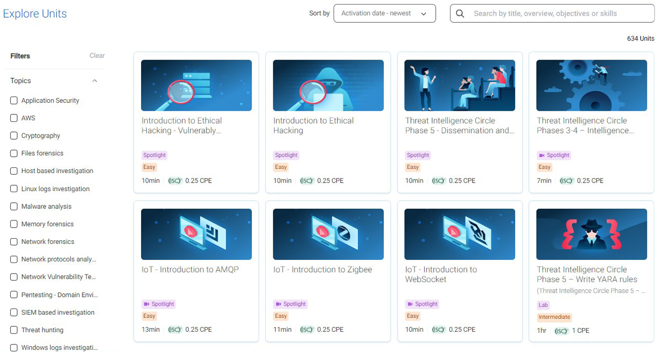Image resolution: width=659 pixels, height=355 pixels.
Task: Open the Activation date sort dropdown
Action: 384,13
